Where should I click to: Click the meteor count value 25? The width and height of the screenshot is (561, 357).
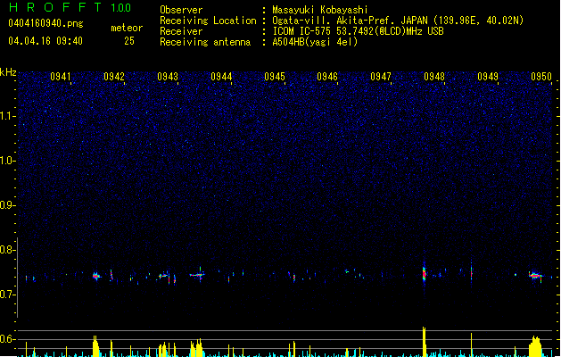point(129,41)
